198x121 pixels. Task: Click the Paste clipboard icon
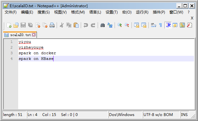tap(76, 25)
